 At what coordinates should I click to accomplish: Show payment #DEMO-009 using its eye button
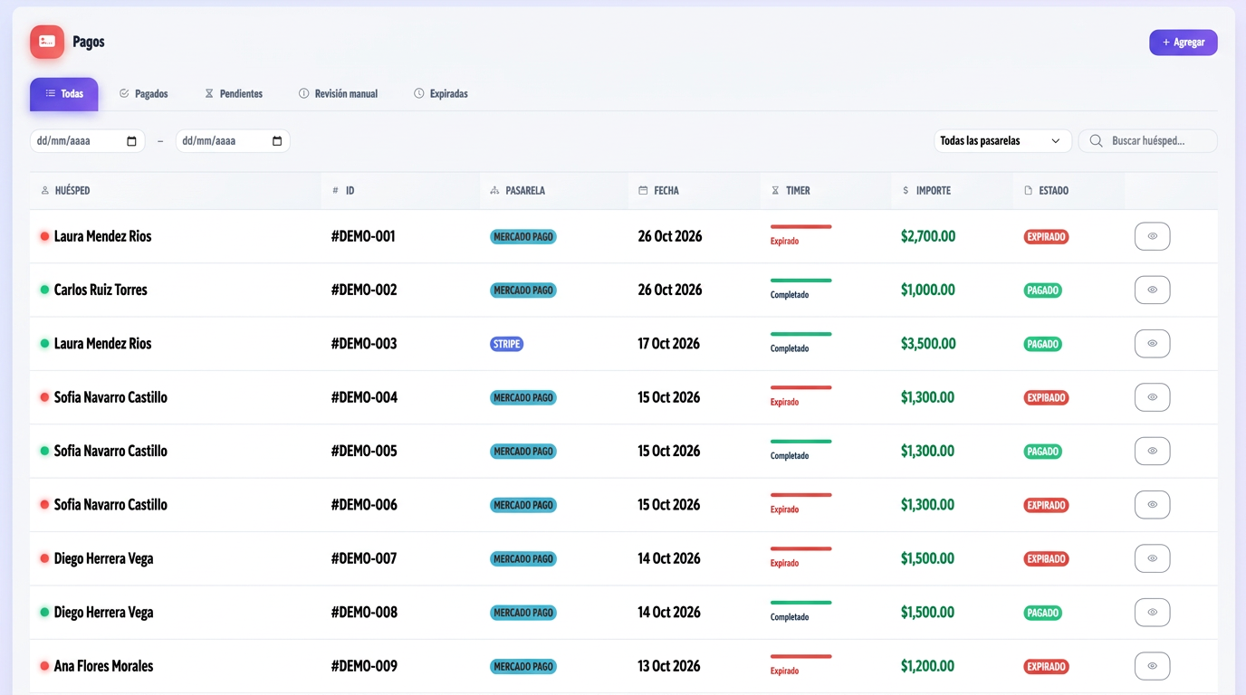click(x=1152, y=666)
